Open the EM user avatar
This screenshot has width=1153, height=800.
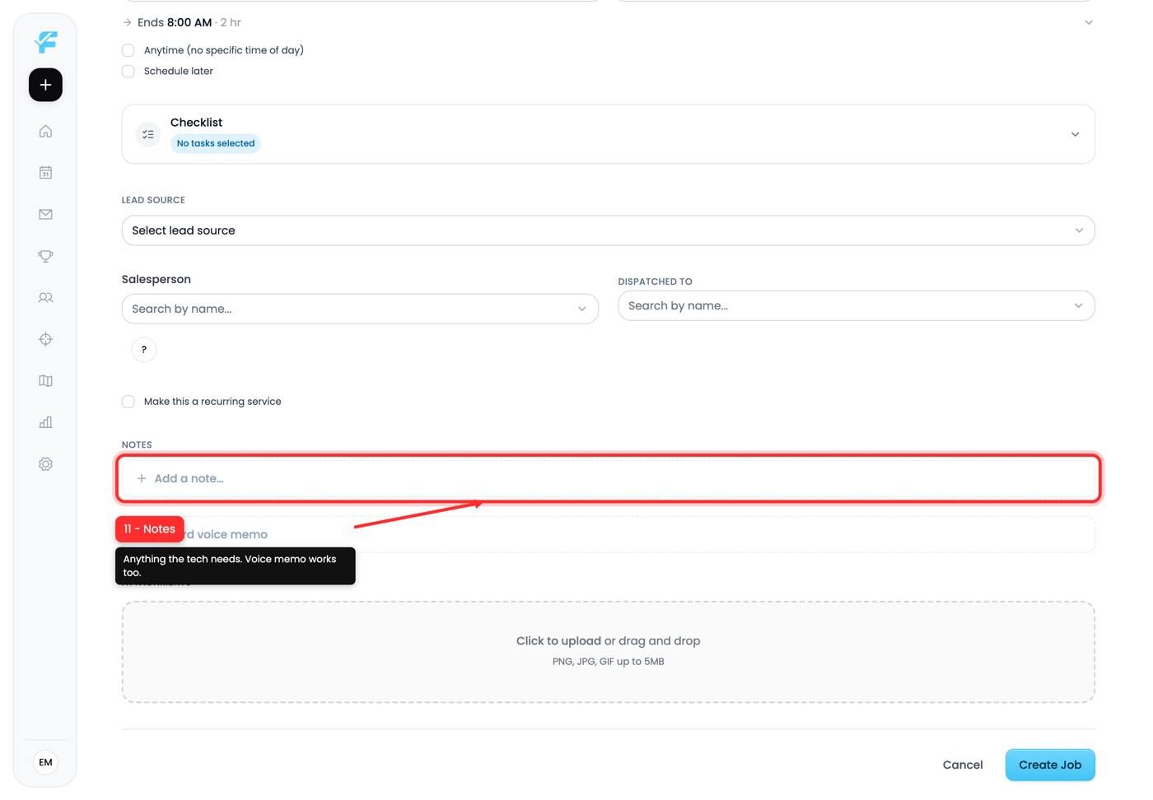point(45,762)
